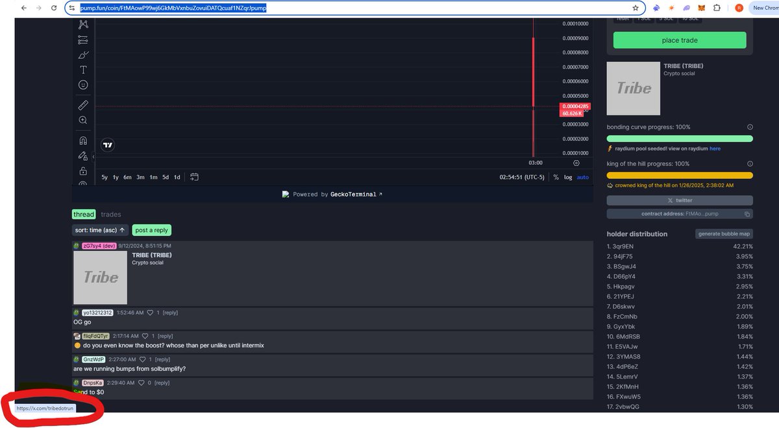Click the info icon beside king of the hill
Screen dimensions: 779x428
pyautogui.click(x=750, y=164)
